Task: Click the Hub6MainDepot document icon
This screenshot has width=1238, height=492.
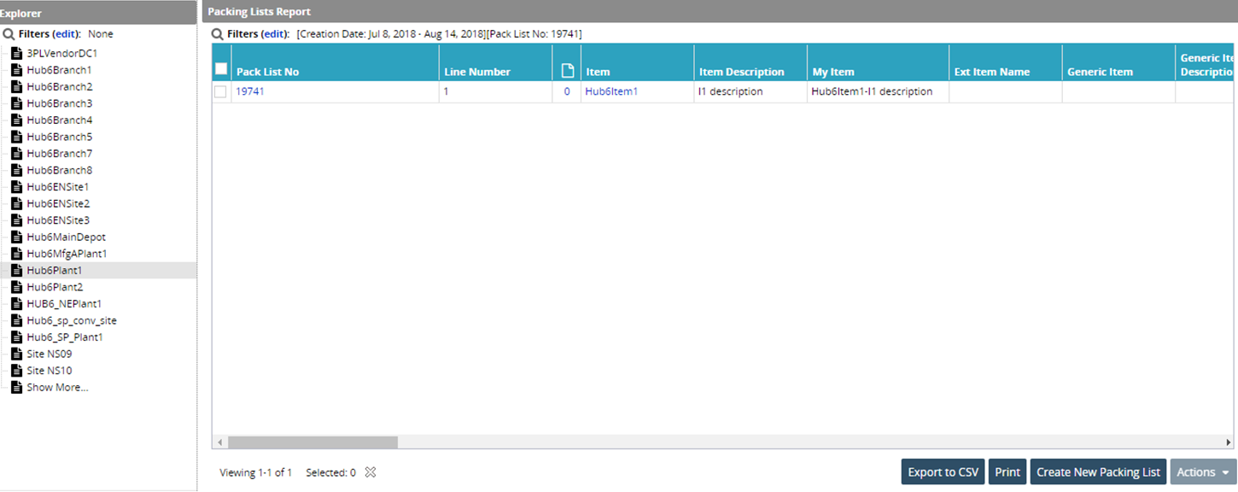Action: tap(16, 237)
